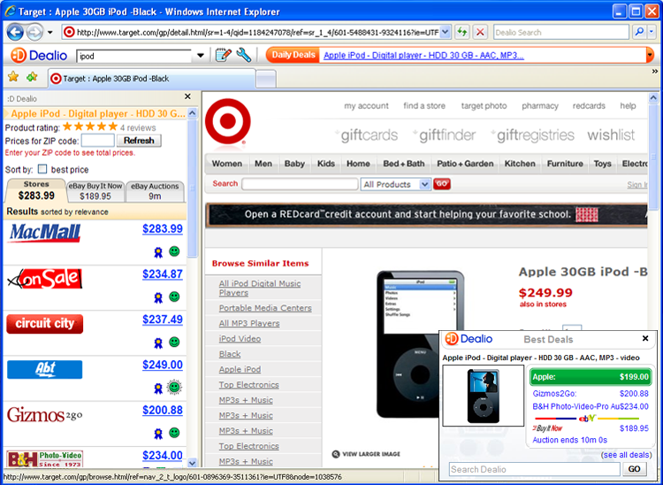View OnSale green smiley rating

[x=174, y=296]
